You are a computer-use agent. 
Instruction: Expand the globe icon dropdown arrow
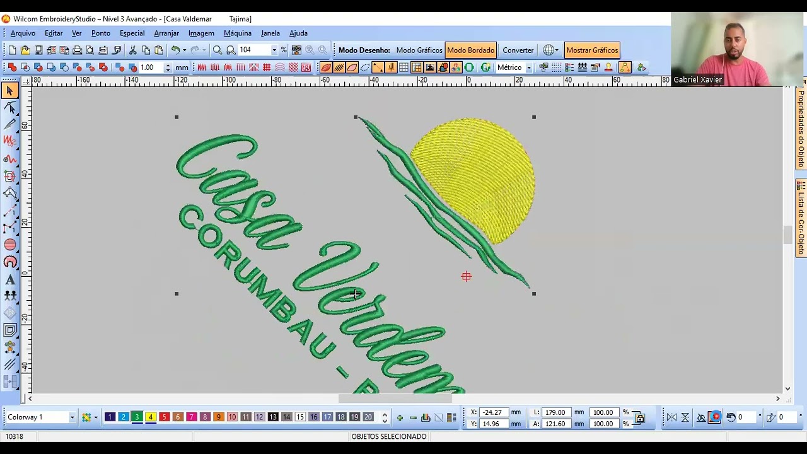pos(556,50)
